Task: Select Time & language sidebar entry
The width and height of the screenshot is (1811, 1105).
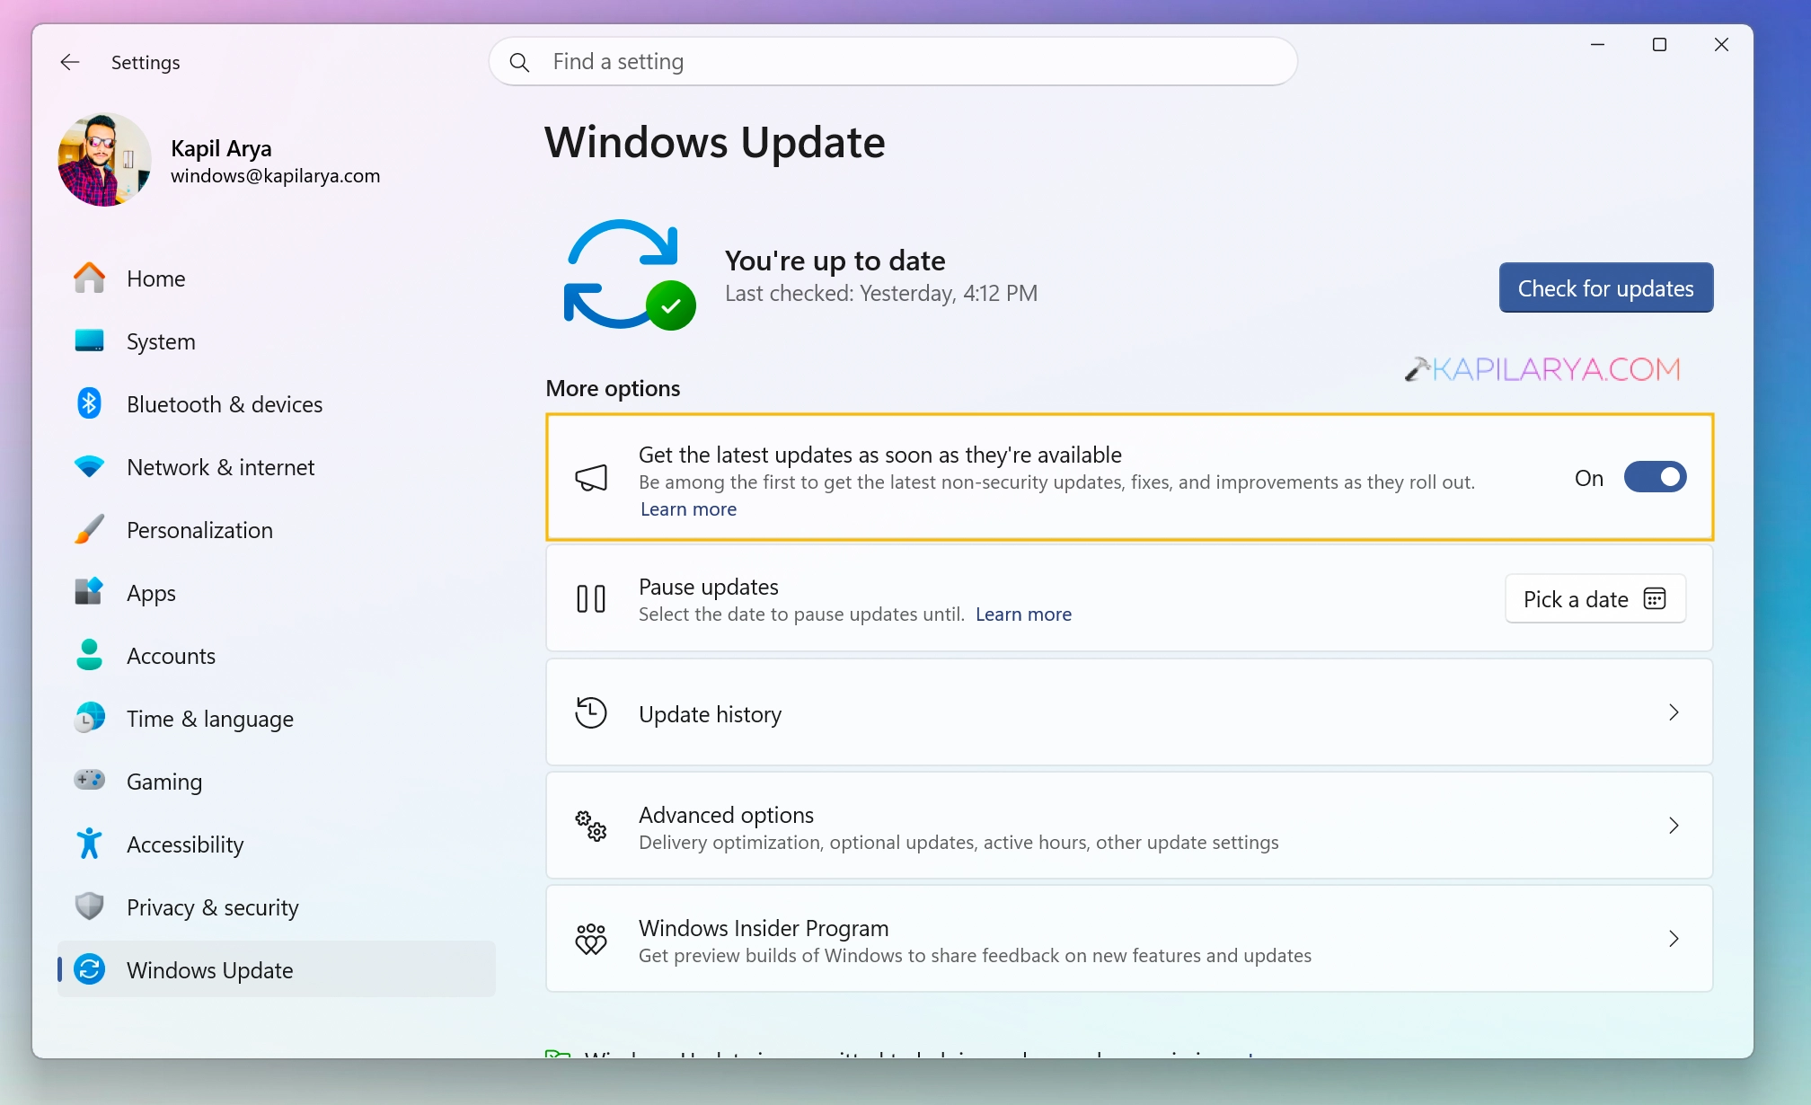Action: 277,719
